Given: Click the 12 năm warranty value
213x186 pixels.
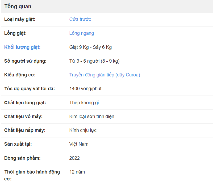Looking at the screenshot, I should 77,172.
